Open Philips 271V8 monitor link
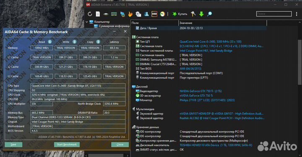 207,100
